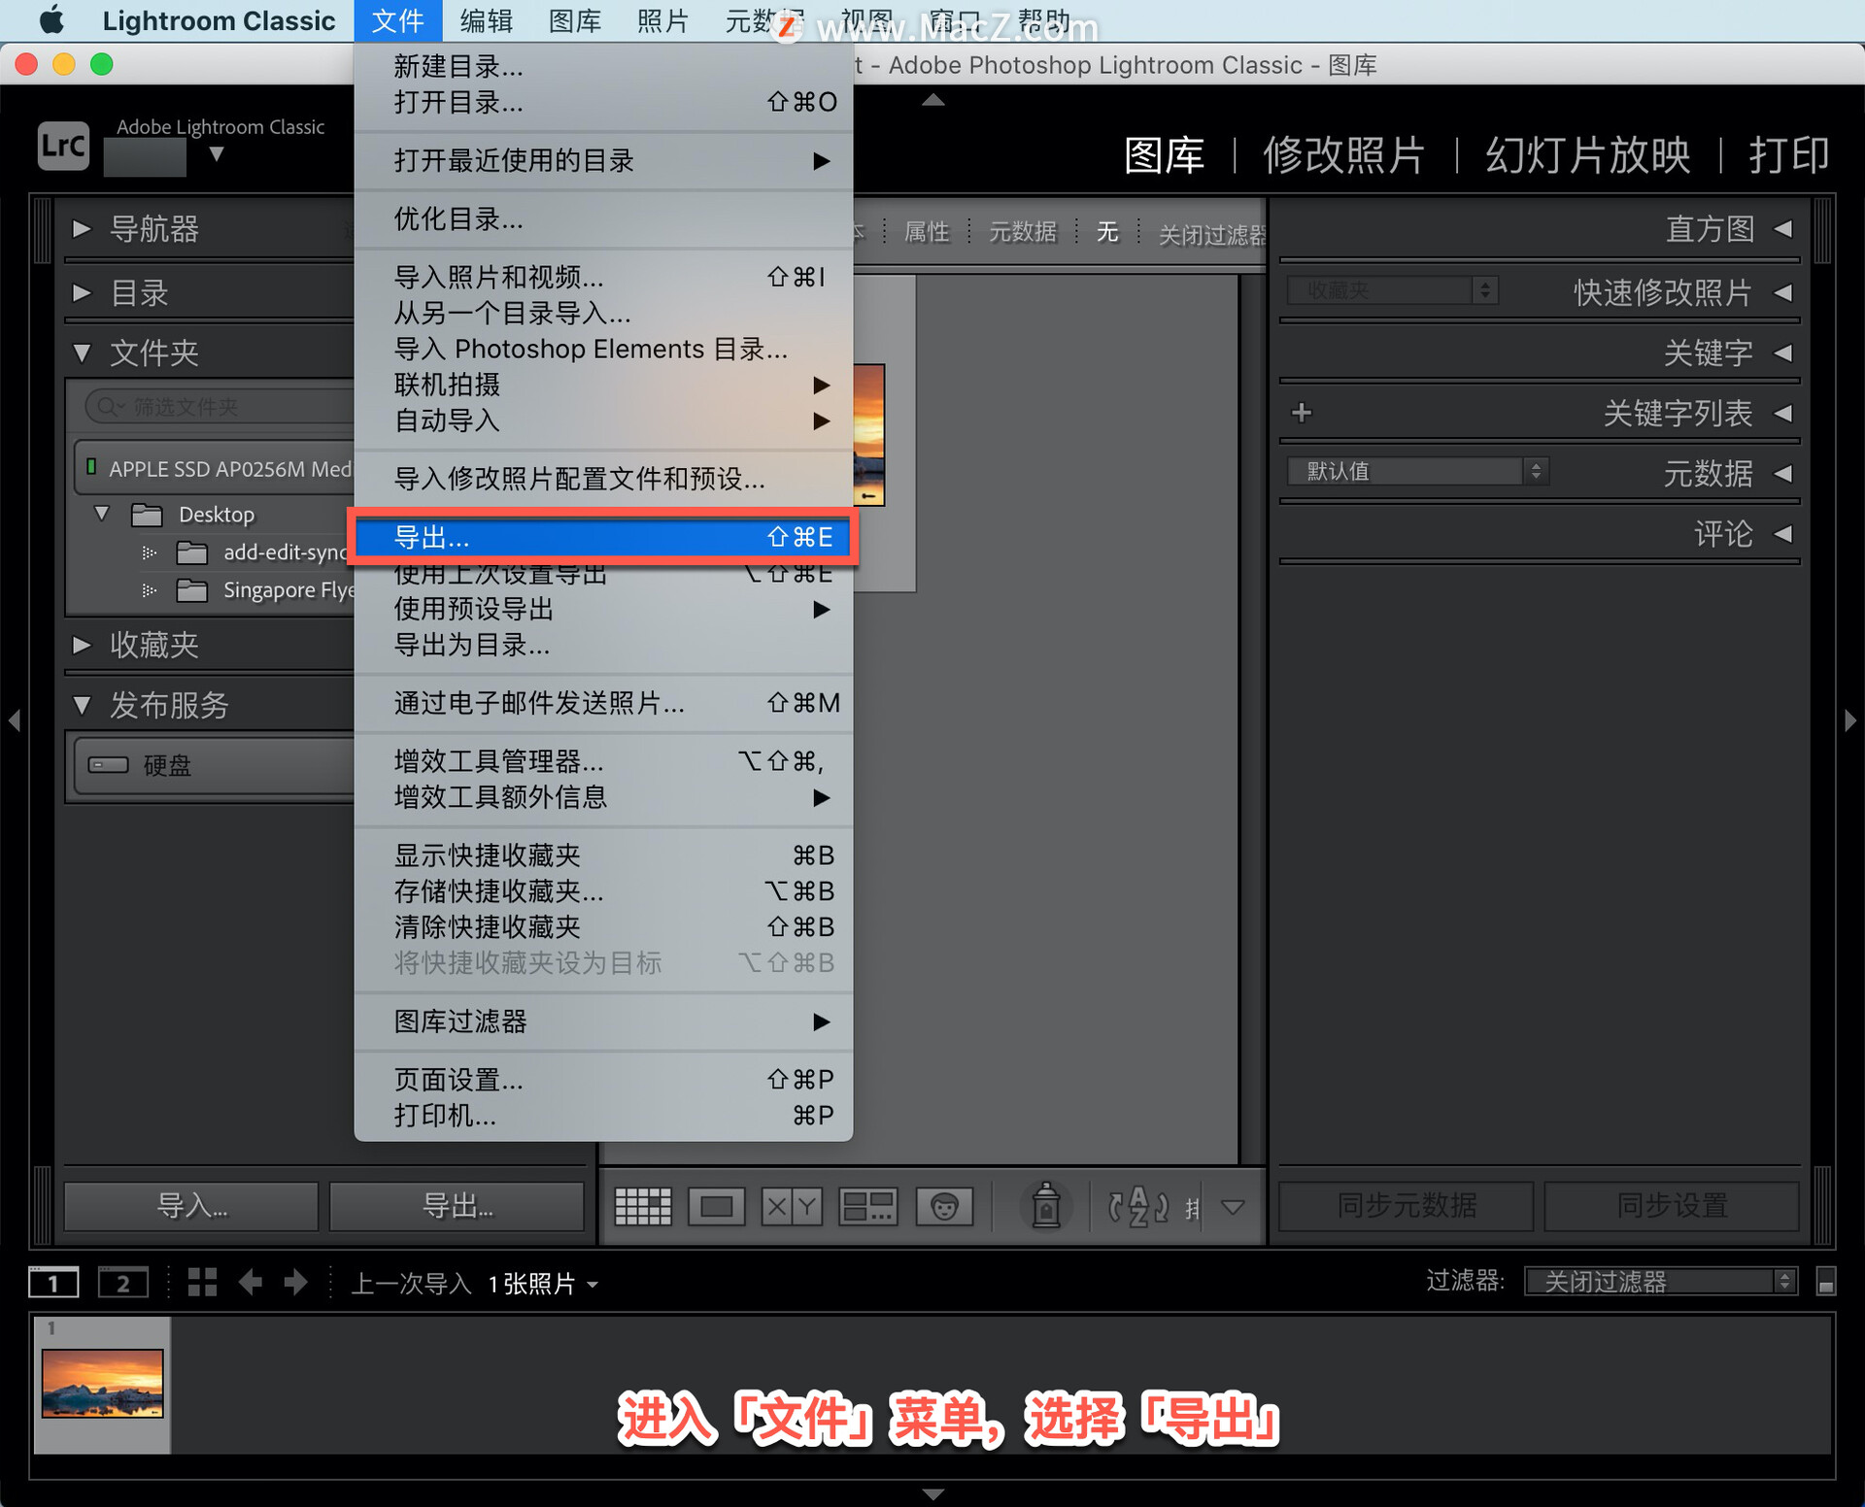The width and height of the screenshot is (1865, 1507).
Task: Choose 通过电子邮件发送照片... menu item
Action: coord(603,703)
